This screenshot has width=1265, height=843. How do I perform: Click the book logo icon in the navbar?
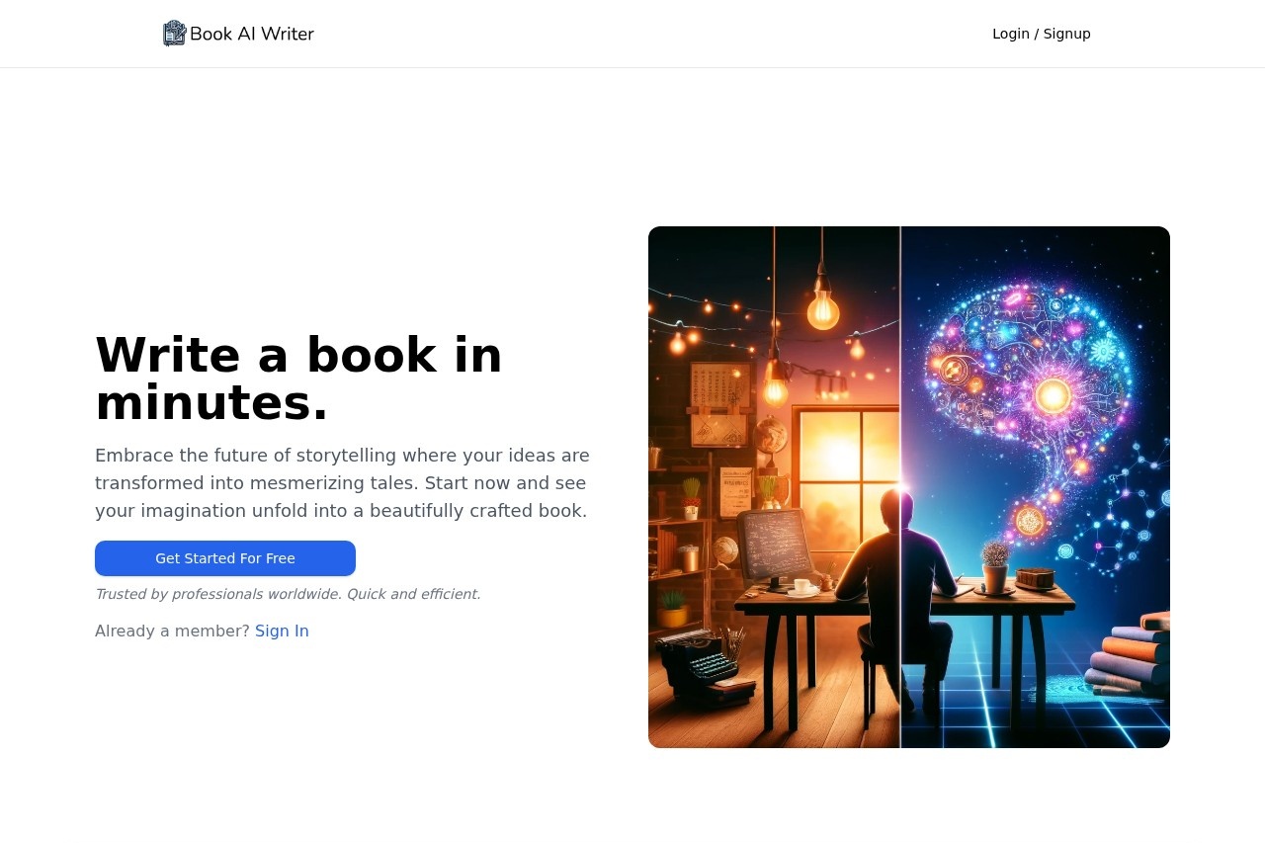[x=174, y=33]
